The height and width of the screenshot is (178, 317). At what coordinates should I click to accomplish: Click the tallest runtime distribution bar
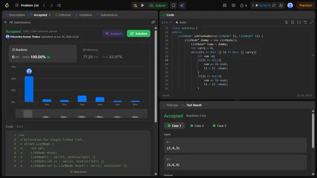tap(29, 89)
